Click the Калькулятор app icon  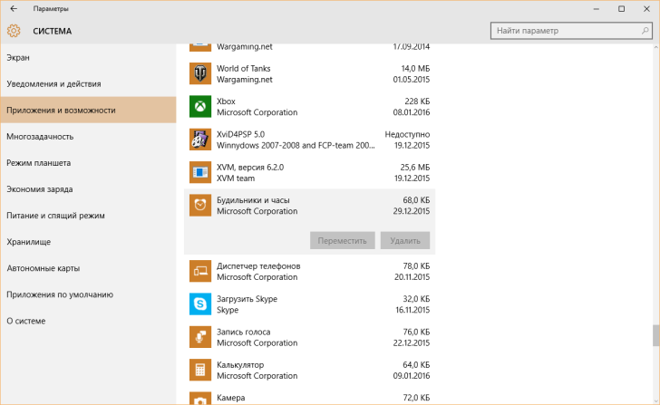click(x=200, y=370)
